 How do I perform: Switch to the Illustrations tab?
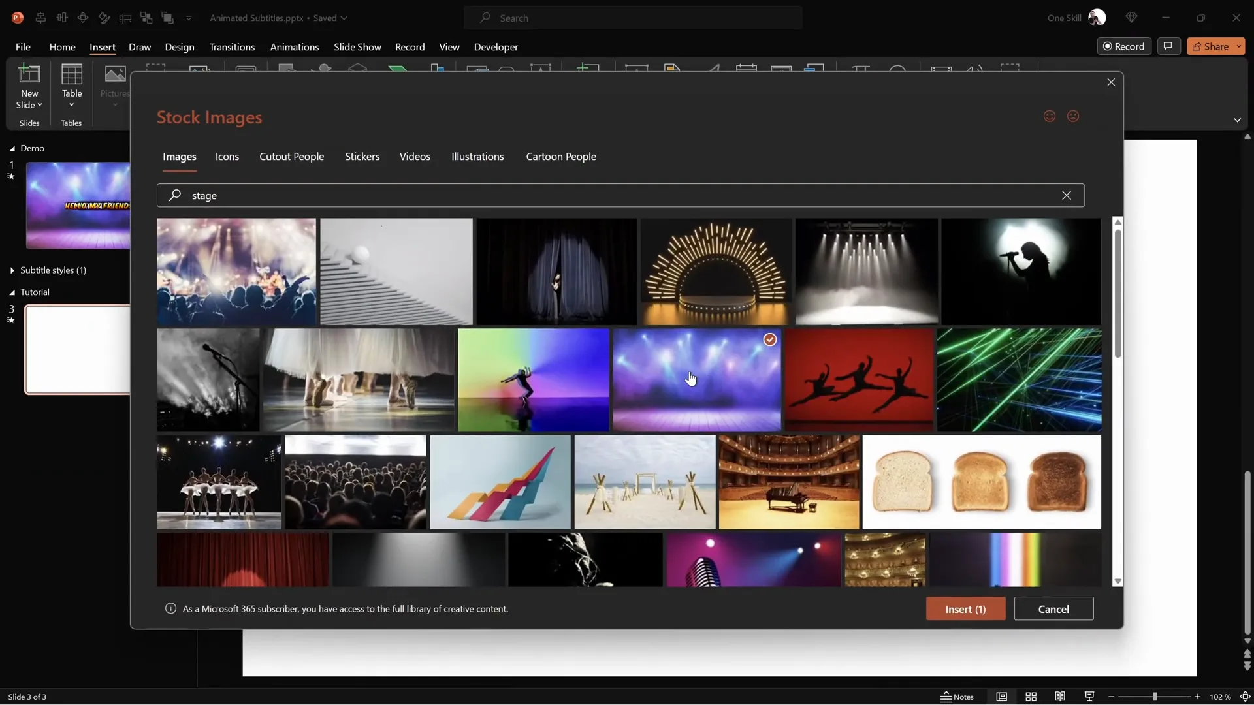pos(477,157)
